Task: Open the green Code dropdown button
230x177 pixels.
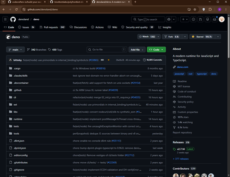Action: (x=156, y=50)
